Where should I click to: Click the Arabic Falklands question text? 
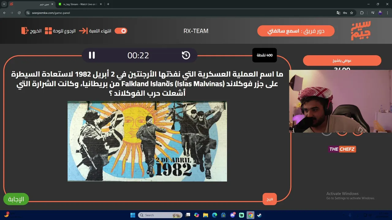pyautogui.click(x=147, y=83)
